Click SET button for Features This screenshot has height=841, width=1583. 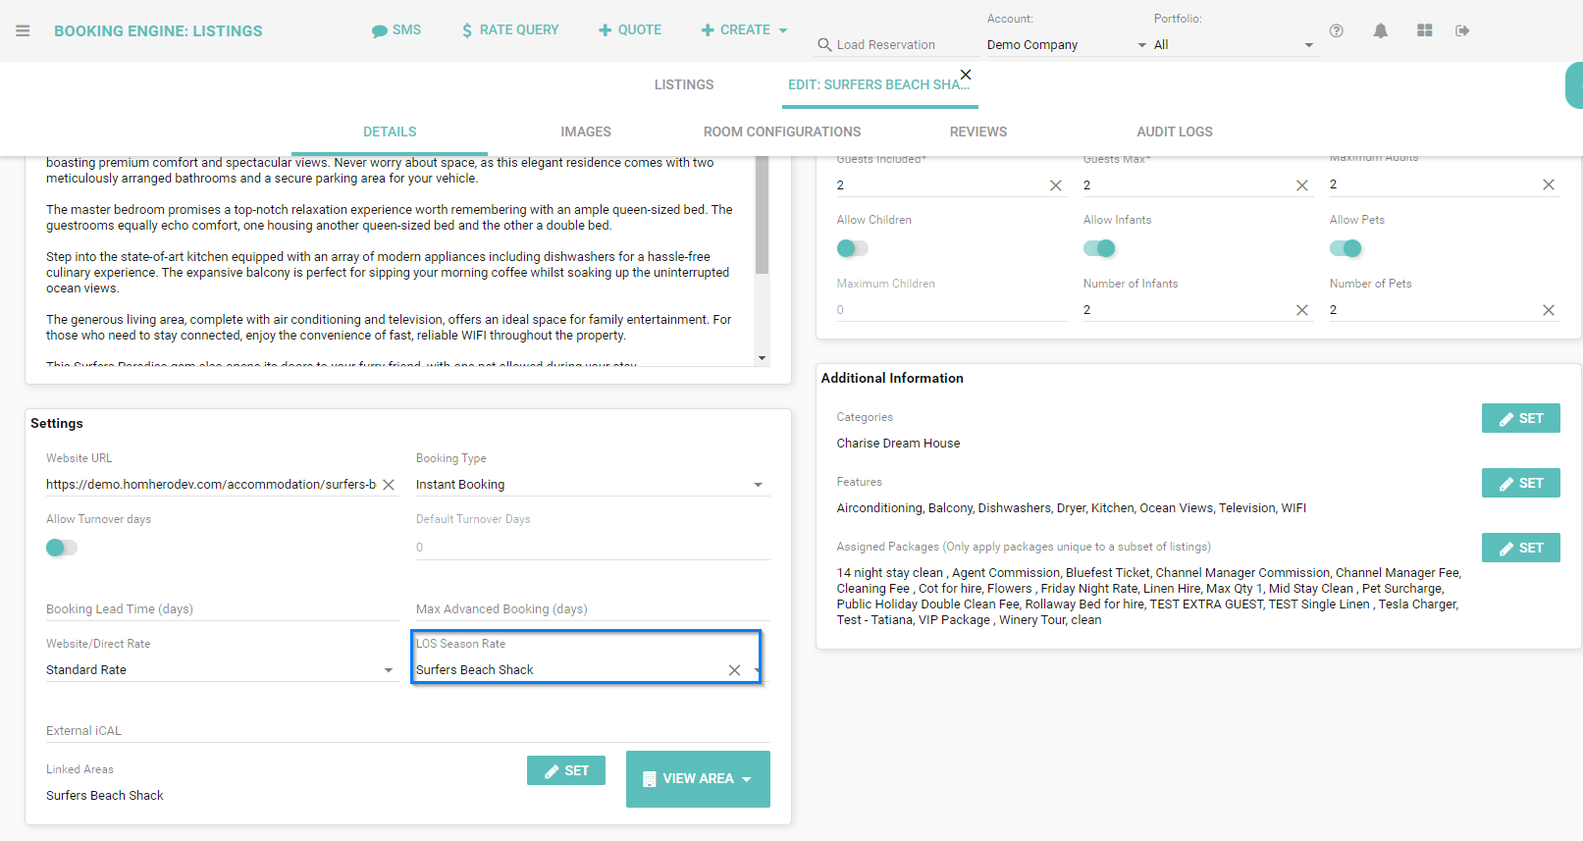point(1520,483)
